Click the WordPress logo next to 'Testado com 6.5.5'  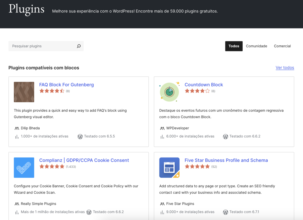pos(80,136)
